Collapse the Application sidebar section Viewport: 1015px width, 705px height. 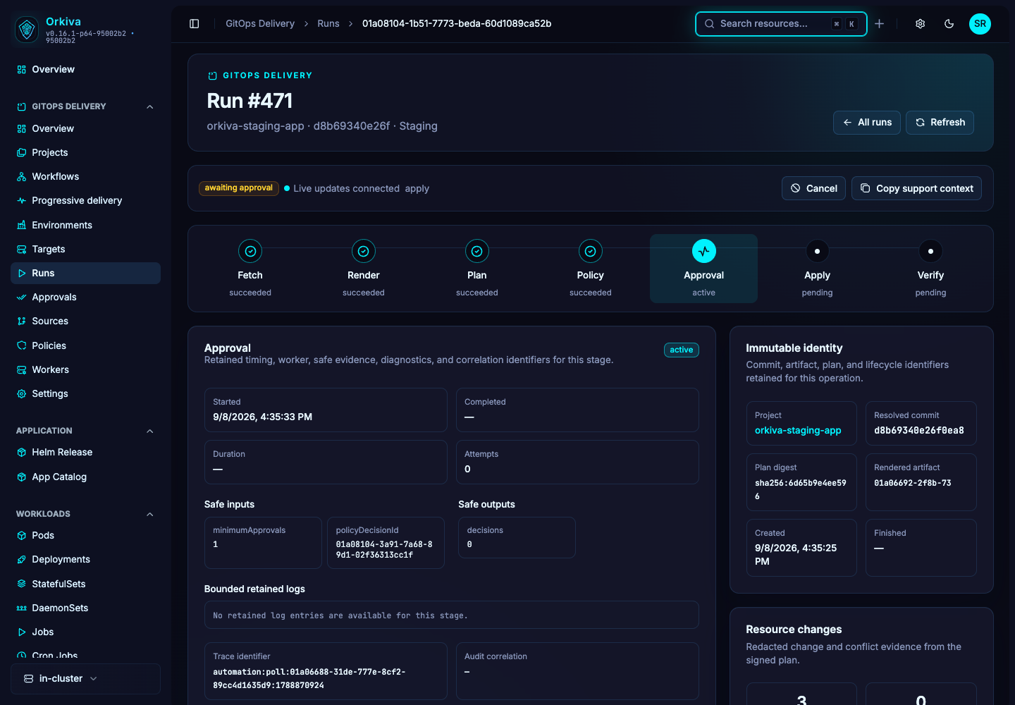[x=149, y=431]
